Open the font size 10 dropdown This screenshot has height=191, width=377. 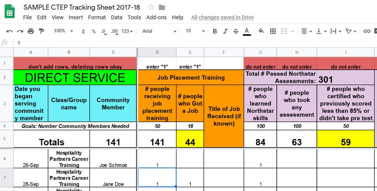[195, 31]
